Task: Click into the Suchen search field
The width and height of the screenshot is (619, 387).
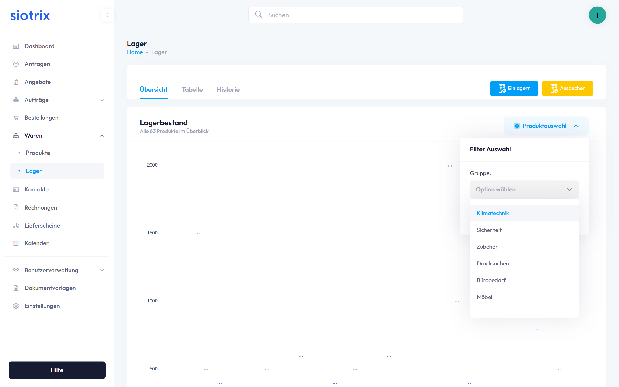Action: point(361,15)
